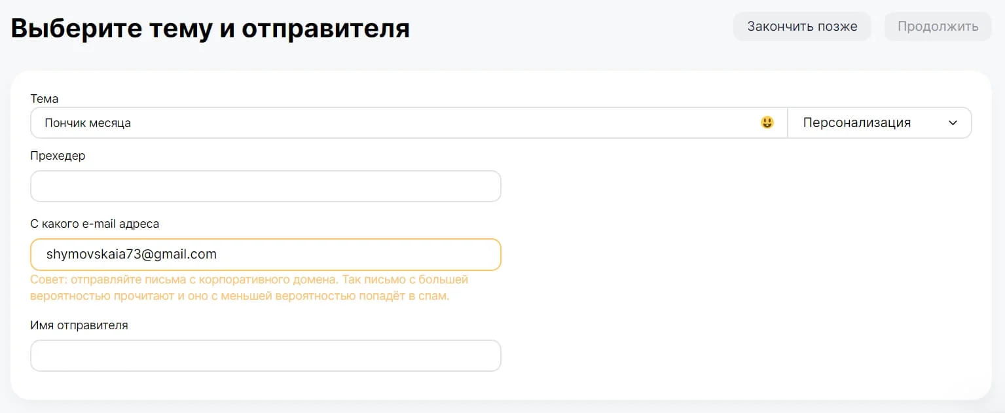Image resolution: width=1005 pixels, height=413 pixels.
Task: Click the hint line ending with попадёт в спам
Action: click(x=240, y=296)
